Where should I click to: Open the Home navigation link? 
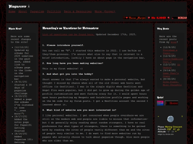12,11
